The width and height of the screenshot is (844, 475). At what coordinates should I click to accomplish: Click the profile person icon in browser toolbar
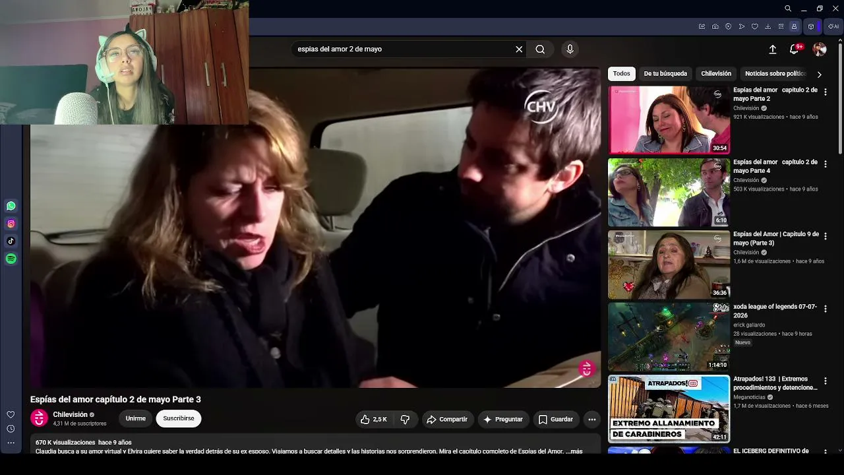(795, 26)
